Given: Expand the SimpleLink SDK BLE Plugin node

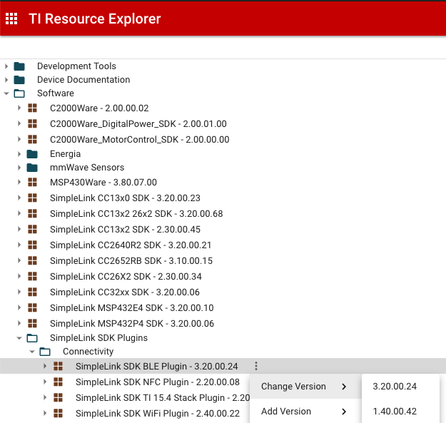Looking at the screenshot, I should [x=45, y=366].
